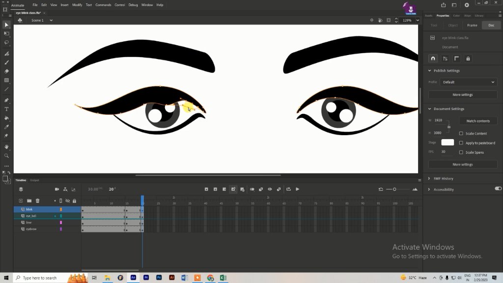
Task: Select the Lasso tool
Action: (6, 42)
